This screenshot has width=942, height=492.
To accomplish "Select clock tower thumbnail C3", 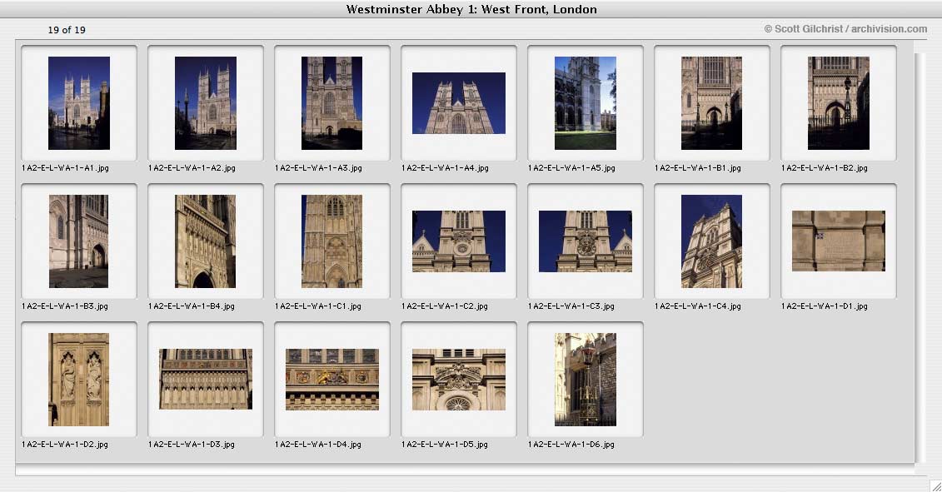I will [x=586, y=241].
